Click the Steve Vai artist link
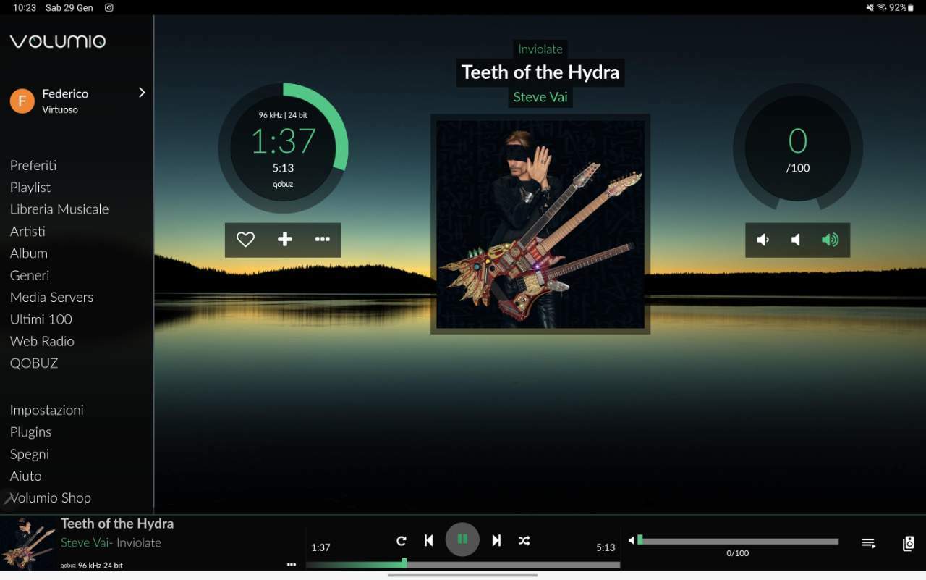This screenshot has width=926, height=580. coord(540,97)
